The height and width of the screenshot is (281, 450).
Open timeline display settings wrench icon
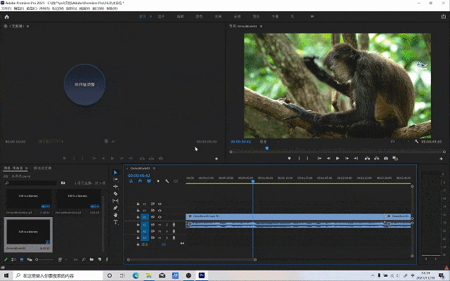tap(167, 181)
